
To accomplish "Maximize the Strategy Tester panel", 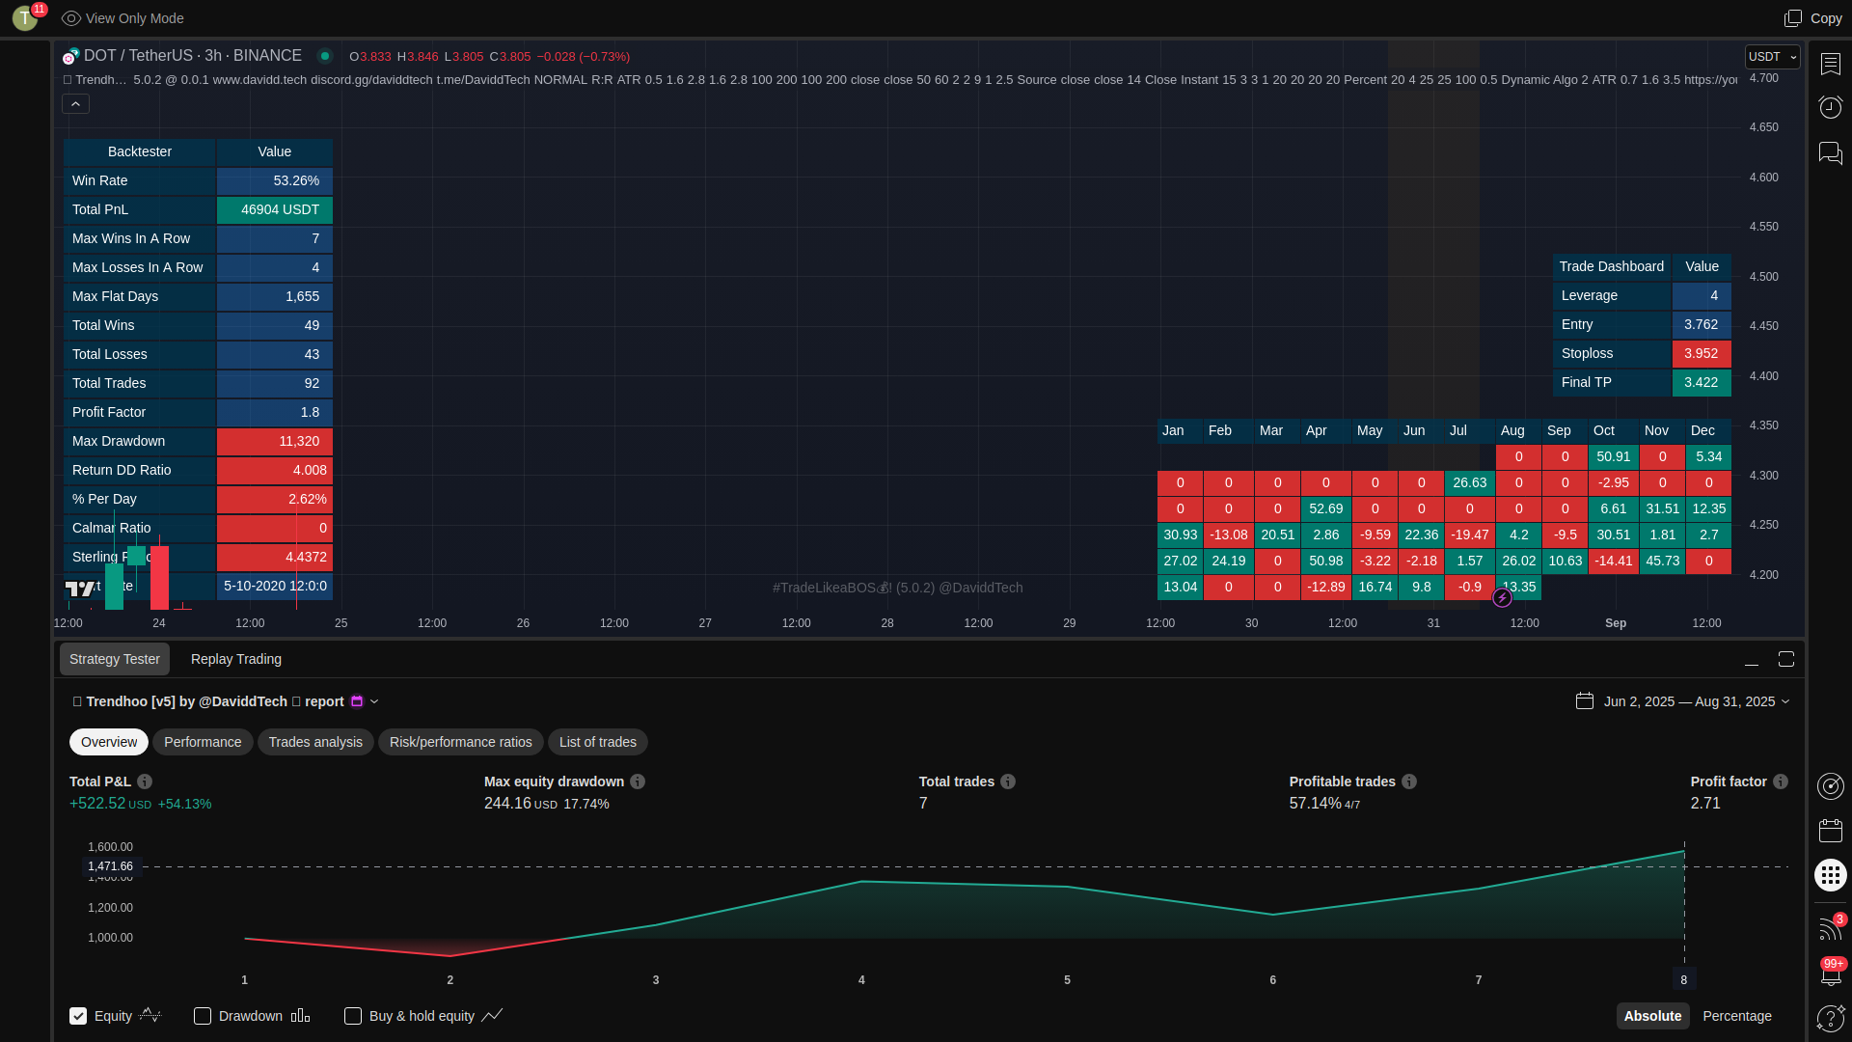I will click(1786, 659).
